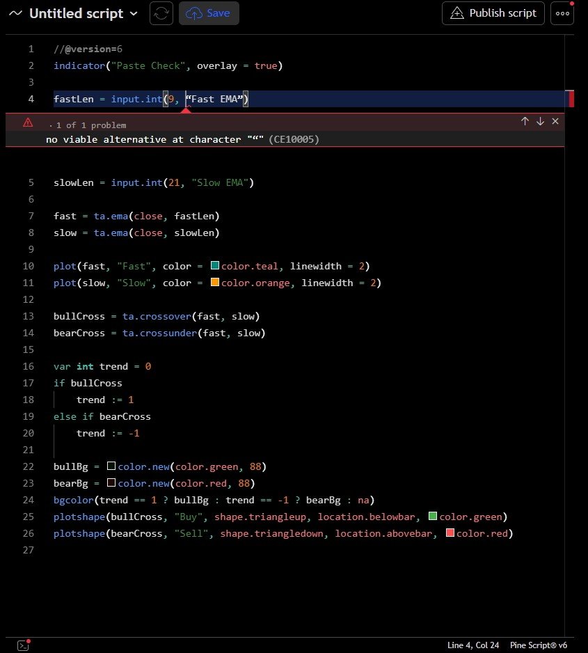
Task: Click '1 of 1 problem' label
Action: (x=91, y=125)
